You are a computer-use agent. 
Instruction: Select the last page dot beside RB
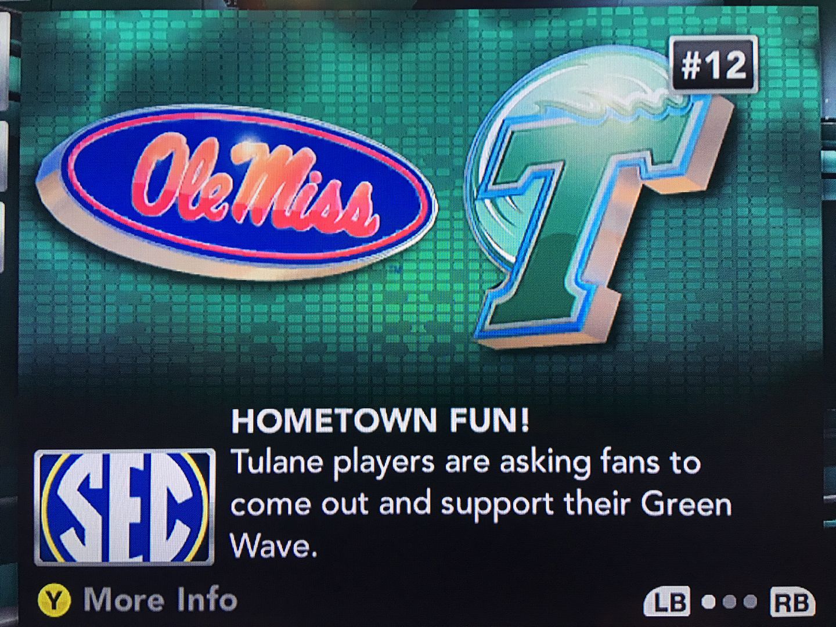pos(751,602)
